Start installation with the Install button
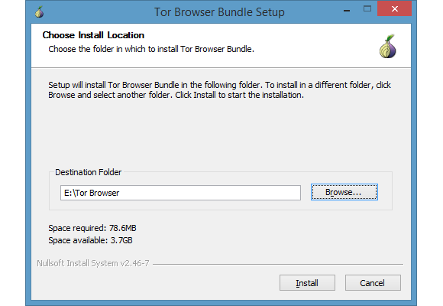 [x=307, y=283]
